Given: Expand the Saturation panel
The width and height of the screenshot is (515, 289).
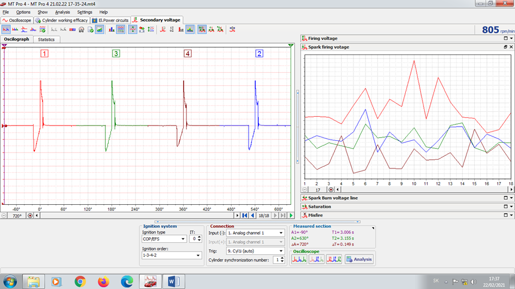Looking at the screenshot, I should [505, 206].
